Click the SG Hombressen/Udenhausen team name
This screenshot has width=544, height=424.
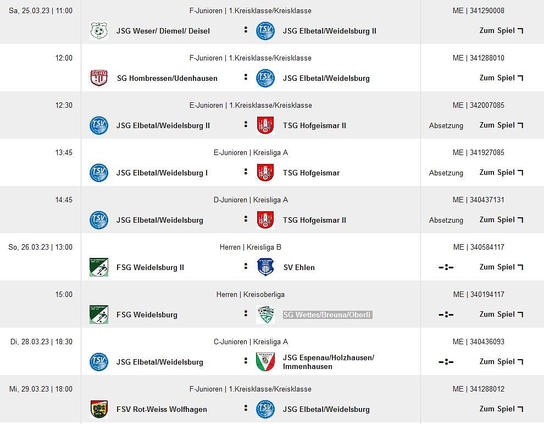pyautogui.click(x=167, y=79)
